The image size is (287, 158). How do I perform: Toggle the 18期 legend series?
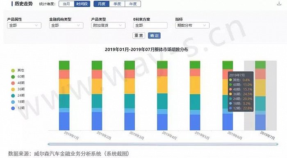(x=18, y=102)
